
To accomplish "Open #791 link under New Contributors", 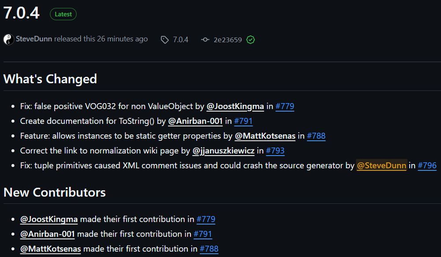I will click(x=203, y=234).
